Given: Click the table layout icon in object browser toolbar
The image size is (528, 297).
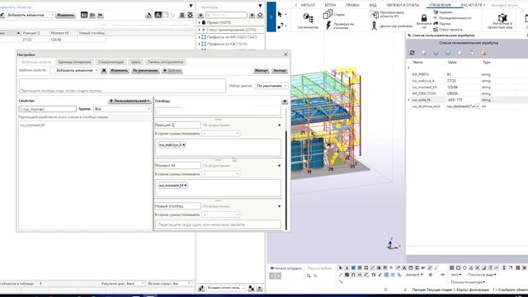Looking at the screenshot, I should (84, 15).
